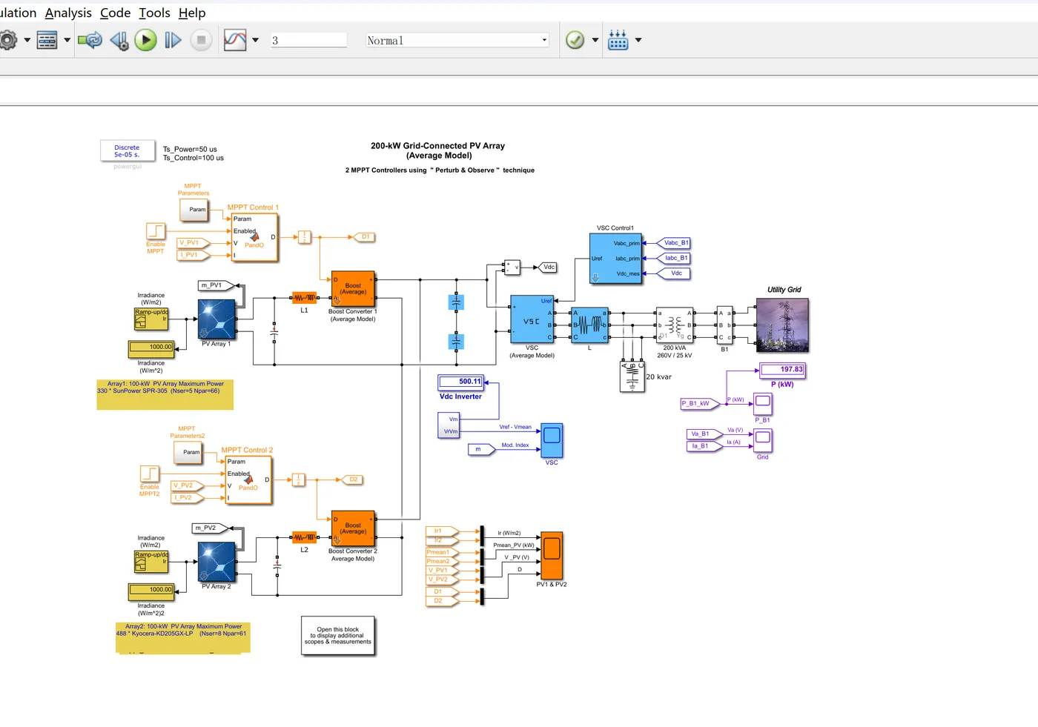This screenshot has height=727, width=1038.
Task: Click the Update Diagram fast restart icon
Action: tap(90, 40)
